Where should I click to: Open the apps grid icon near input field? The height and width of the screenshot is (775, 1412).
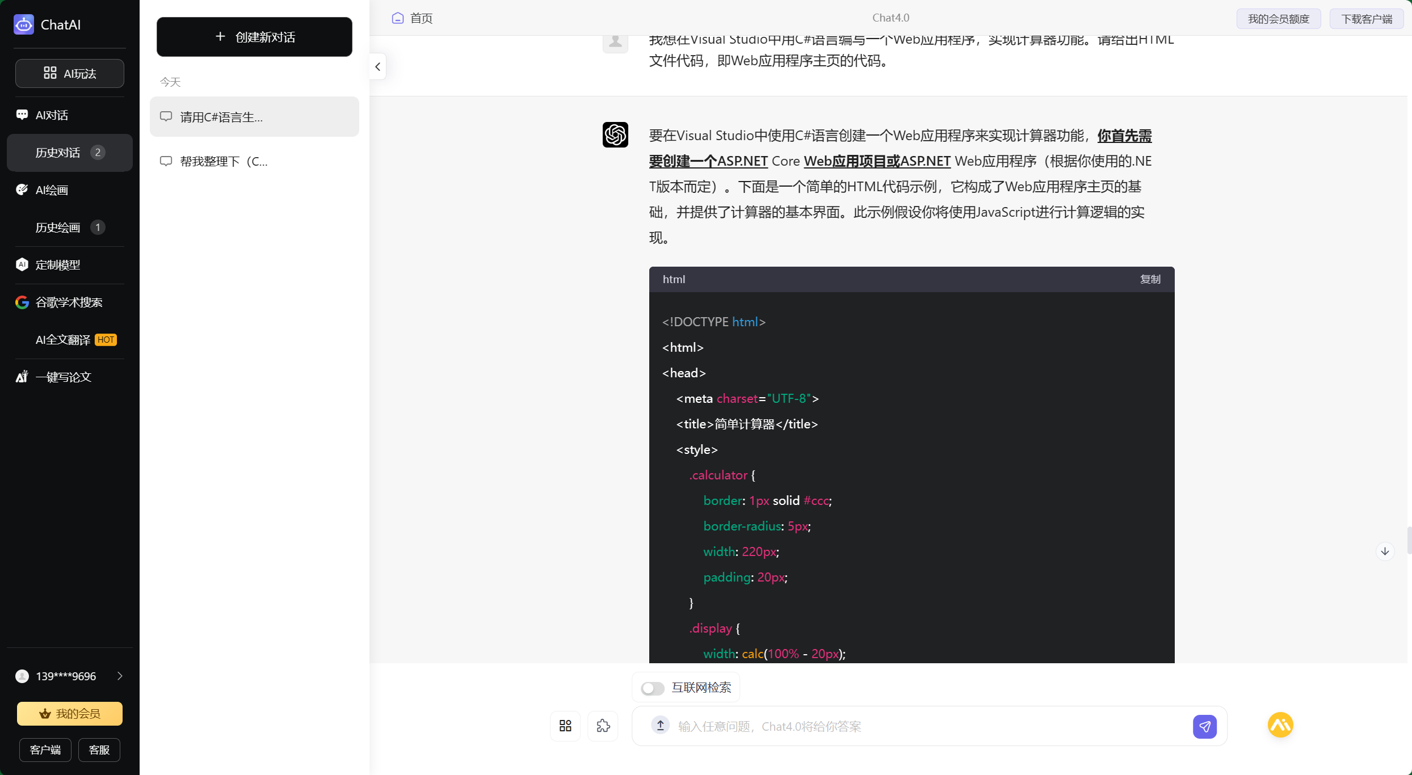(x=565, y=726)
